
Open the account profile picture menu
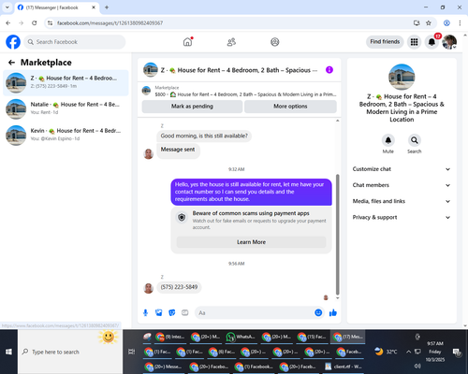[449, 42]
